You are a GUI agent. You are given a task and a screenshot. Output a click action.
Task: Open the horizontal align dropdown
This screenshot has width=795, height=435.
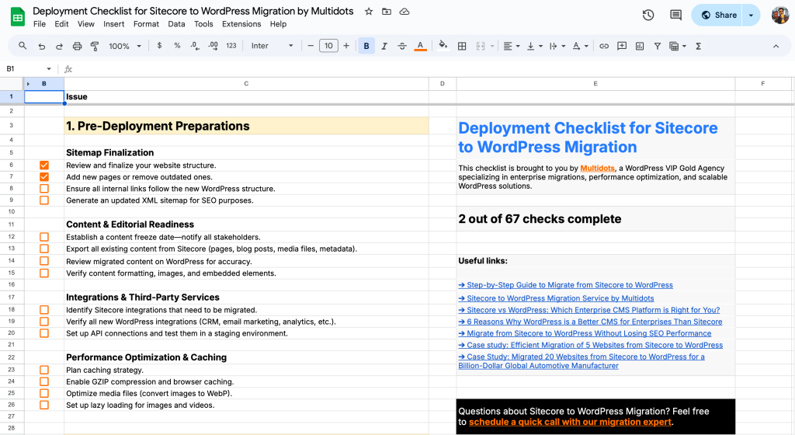coord(512,46)
